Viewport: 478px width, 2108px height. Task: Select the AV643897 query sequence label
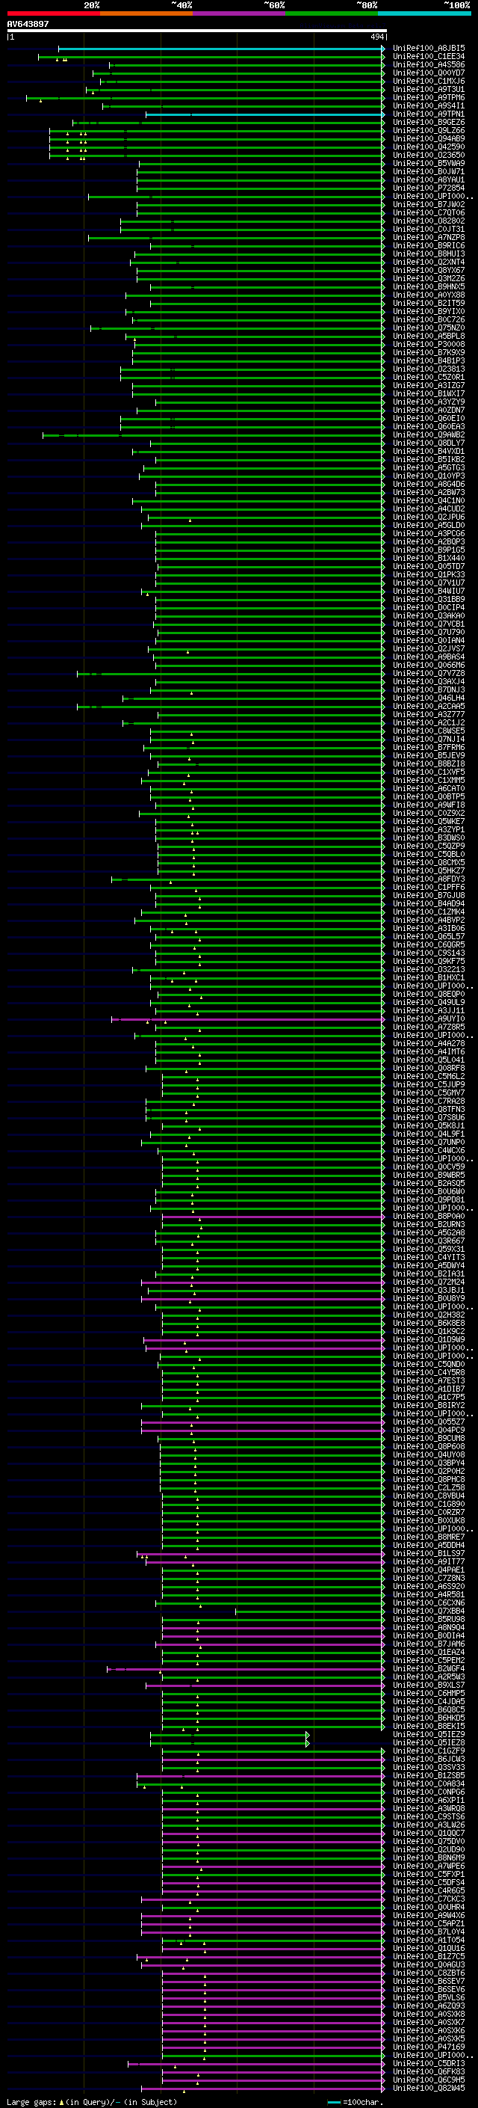pos(28,24)
